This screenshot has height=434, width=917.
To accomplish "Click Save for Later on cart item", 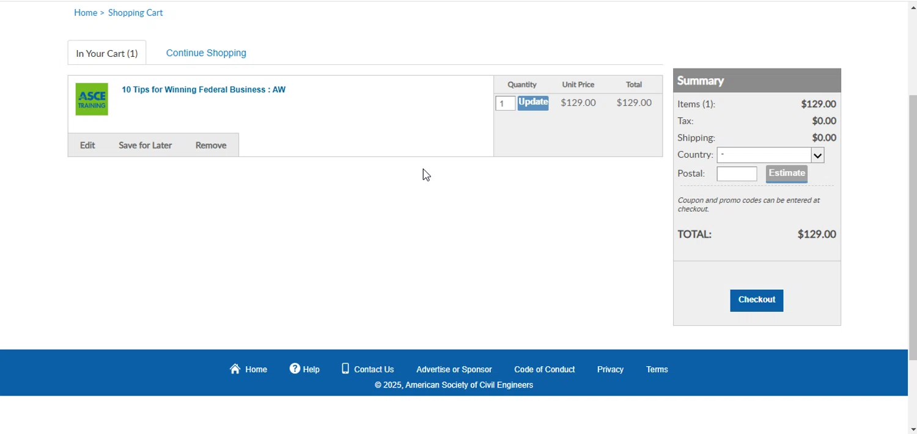I will coord(145,145).
